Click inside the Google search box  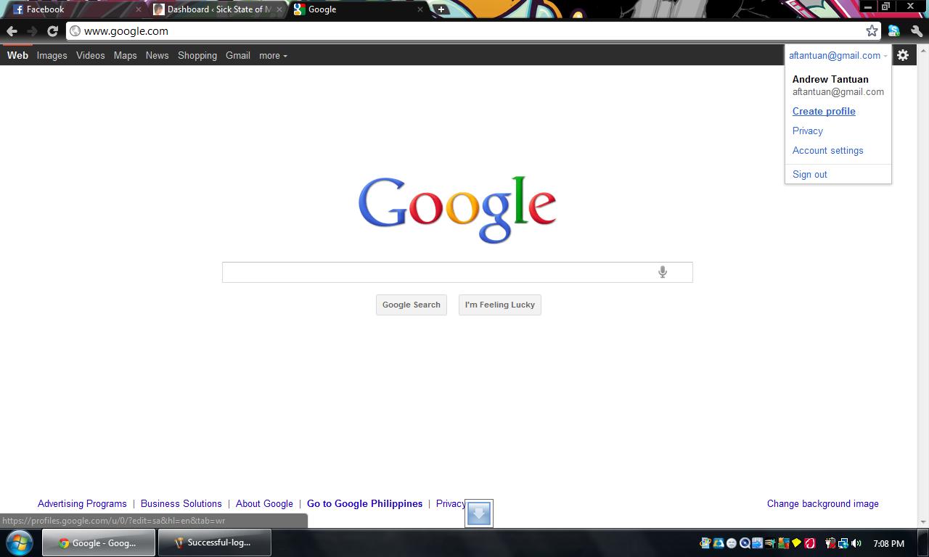coord(435,272)
